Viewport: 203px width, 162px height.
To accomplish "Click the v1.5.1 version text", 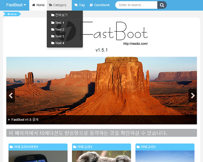I will click(x=101, y=50).
